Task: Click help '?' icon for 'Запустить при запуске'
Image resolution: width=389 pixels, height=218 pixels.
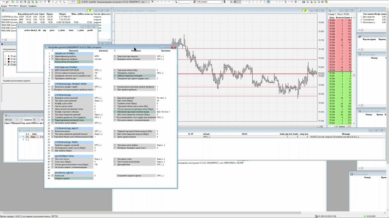Action: [x=115, y=56]
